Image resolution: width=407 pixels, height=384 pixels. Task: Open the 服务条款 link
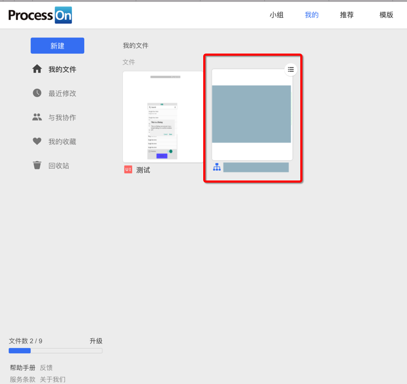coord(23,379)
